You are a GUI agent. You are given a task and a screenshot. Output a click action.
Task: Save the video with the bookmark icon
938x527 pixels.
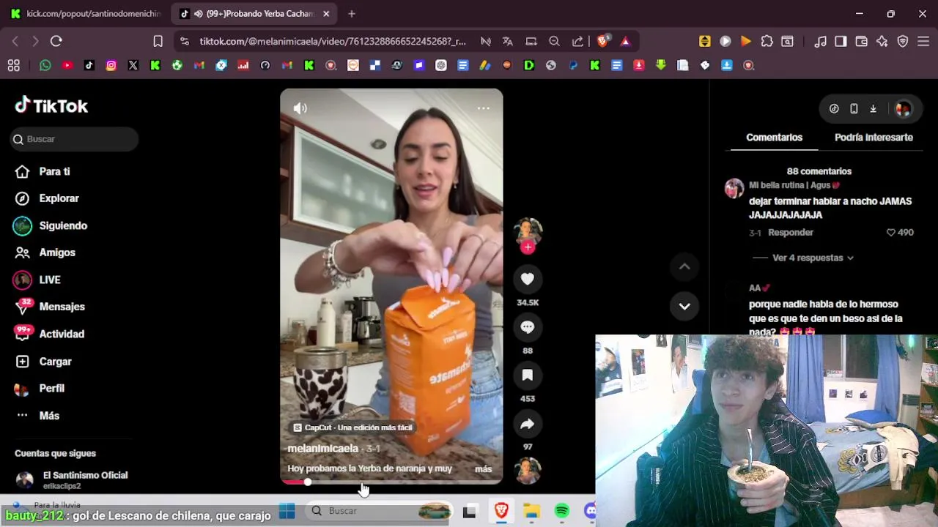[528, 375]
